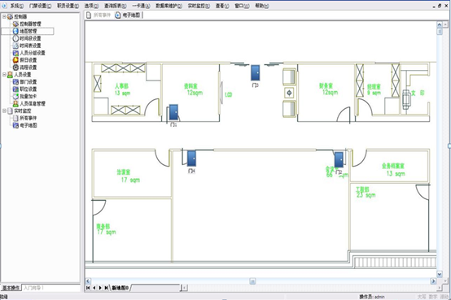Click the door 门3 icon on the map

click(255, 73)
